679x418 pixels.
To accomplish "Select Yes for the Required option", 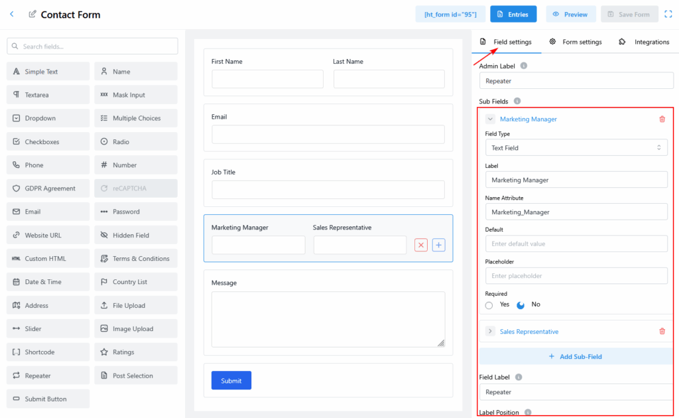I will (489, 305).
